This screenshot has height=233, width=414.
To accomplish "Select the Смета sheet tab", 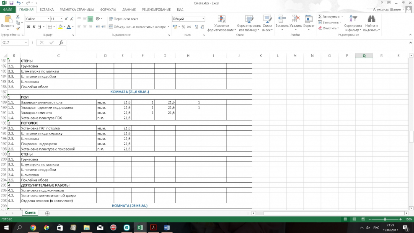I will click(30, 213).
